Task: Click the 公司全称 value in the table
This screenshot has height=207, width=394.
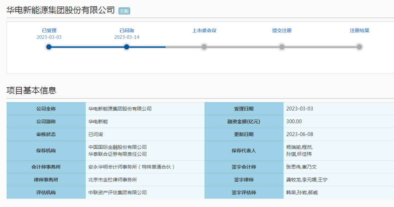Action: point(120,109)
